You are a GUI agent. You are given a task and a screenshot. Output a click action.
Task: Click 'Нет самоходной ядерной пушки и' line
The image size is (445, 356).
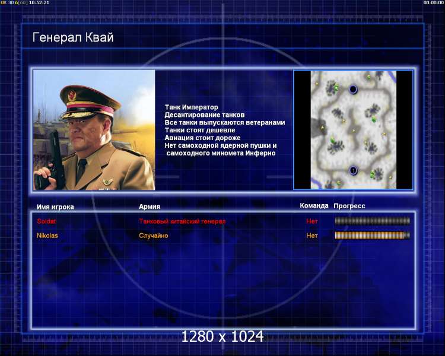221,145
